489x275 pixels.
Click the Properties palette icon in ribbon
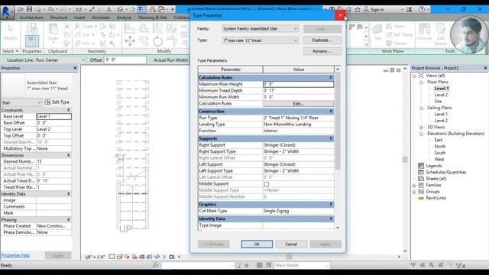[32, 41]
